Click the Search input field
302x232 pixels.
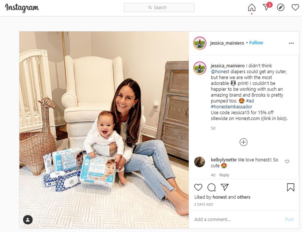coord(159,8)
